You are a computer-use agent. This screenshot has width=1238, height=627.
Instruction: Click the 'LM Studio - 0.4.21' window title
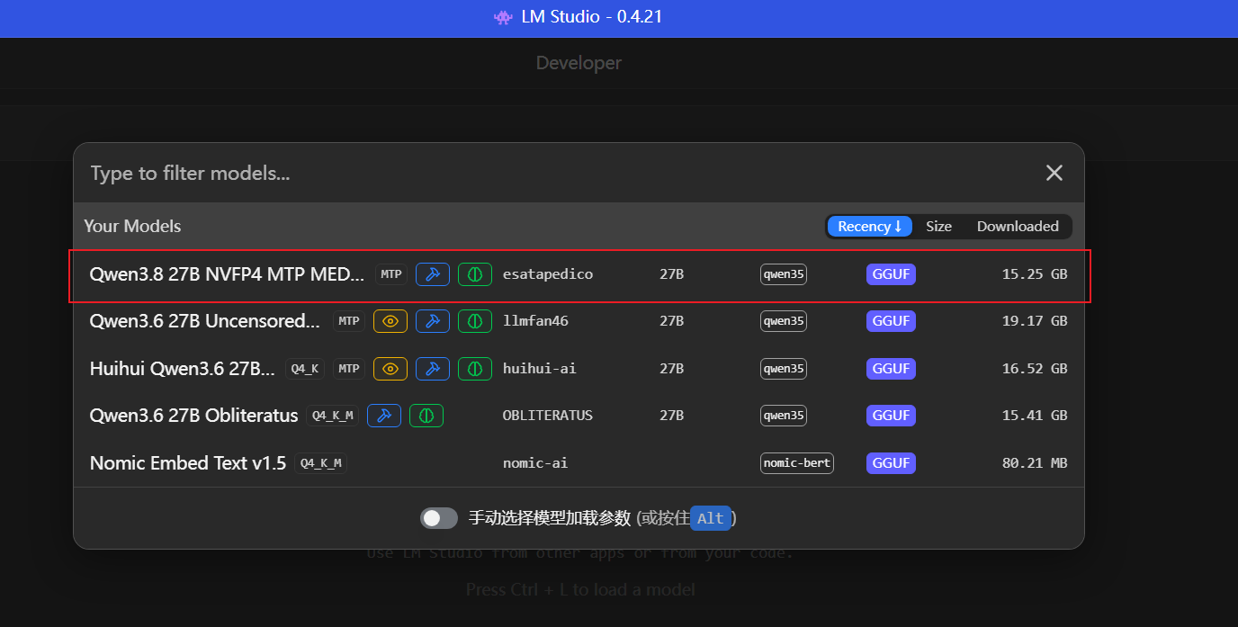592,17
